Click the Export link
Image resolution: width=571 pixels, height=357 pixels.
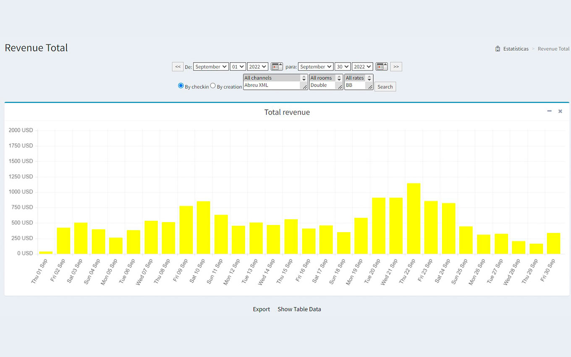pyautogui.click(x=261, y=309)
